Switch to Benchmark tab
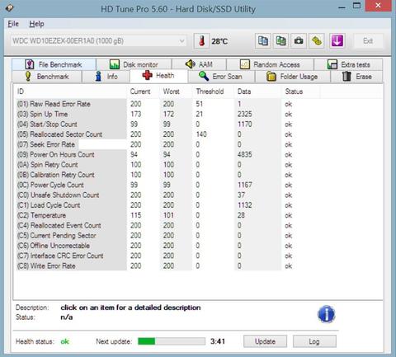396x357 pixels. 47,77
